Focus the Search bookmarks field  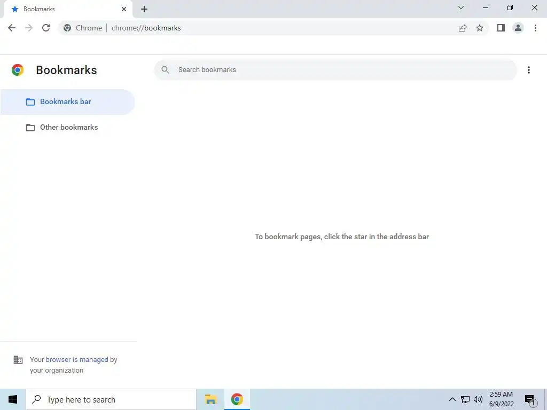(x=335, y=70)
